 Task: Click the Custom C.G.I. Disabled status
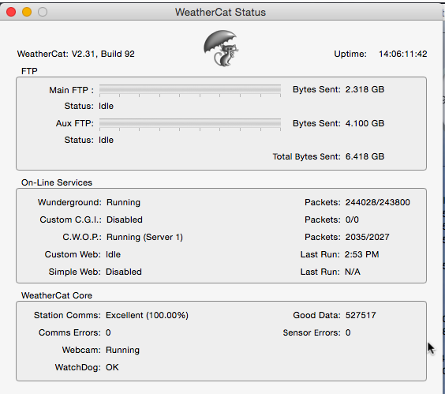click(125, 220)
